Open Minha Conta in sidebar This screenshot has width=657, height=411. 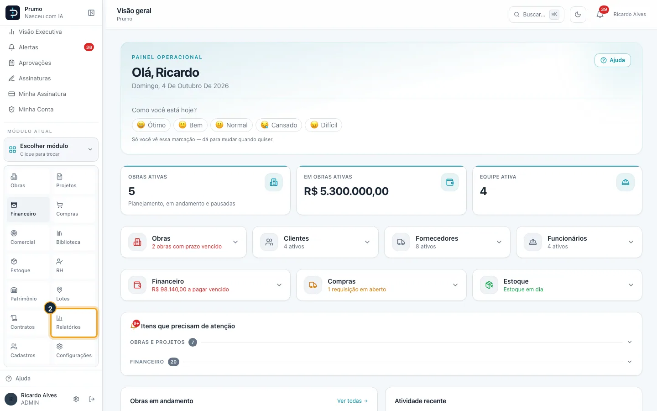(51, 109)
